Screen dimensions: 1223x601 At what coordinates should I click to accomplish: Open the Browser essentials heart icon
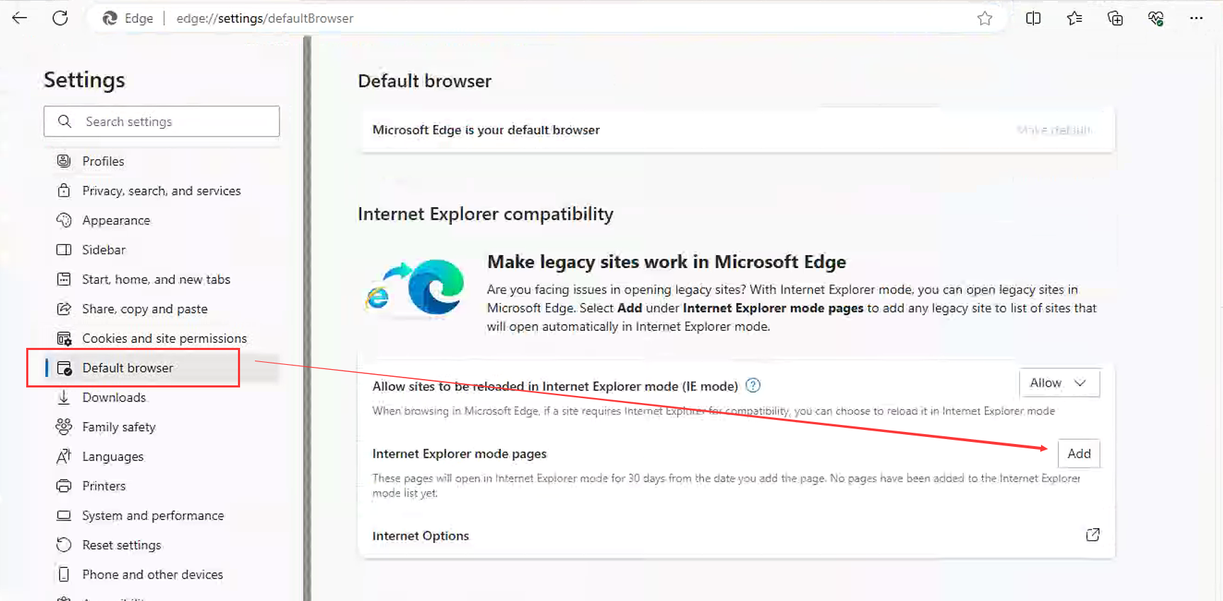1156,18
